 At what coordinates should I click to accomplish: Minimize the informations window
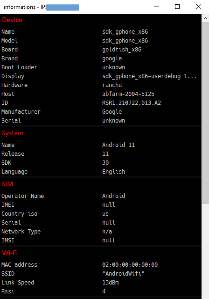(x=156, y=7)
